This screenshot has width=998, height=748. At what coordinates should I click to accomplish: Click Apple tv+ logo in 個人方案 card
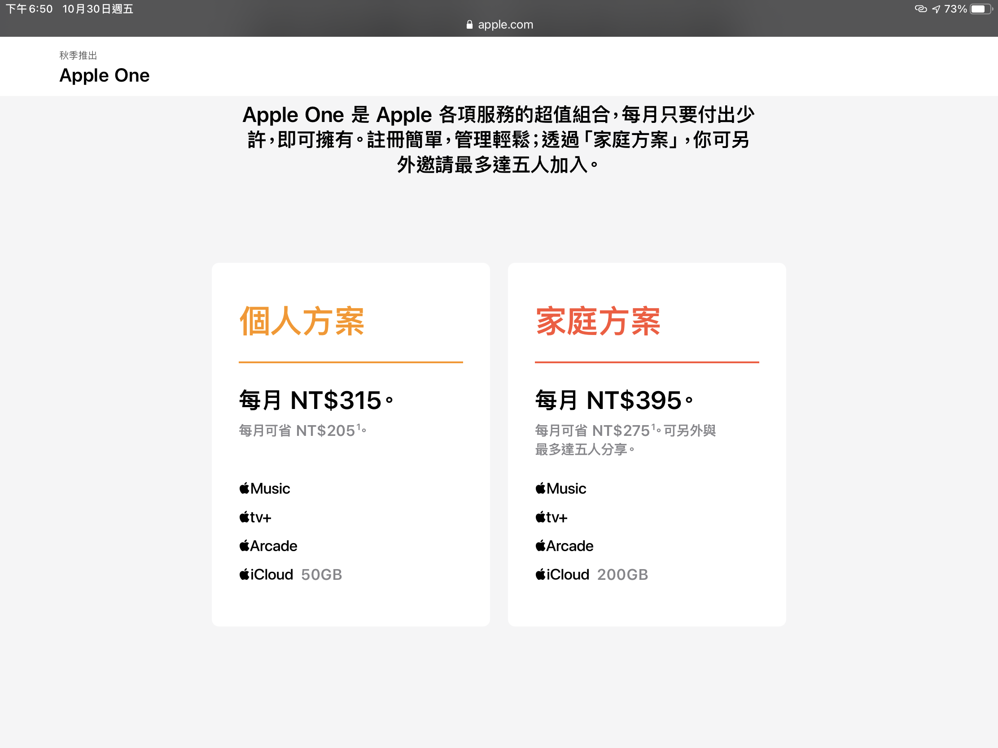tap(255, 517)
